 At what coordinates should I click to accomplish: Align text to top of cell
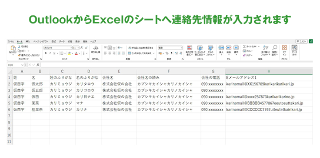pyautogui.click(x=105, y=48)
